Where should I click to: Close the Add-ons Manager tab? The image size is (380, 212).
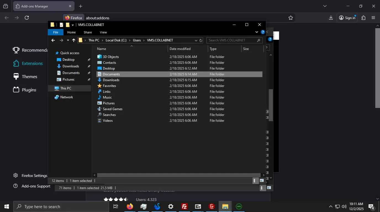[x=70, y=6]
